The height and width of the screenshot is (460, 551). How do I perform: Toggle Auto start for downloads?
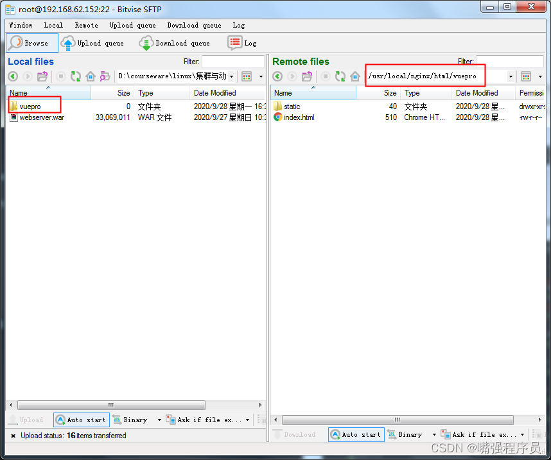point(356,434)
